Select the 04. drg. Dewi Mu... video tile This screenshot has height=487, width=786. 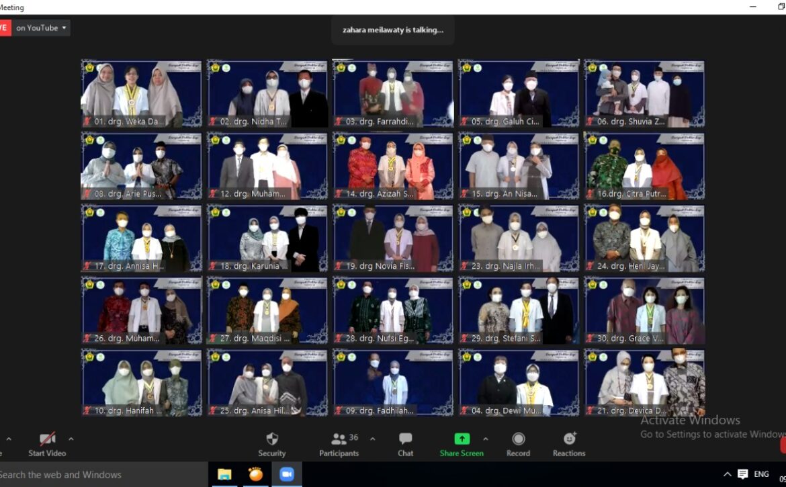(519, 383)
